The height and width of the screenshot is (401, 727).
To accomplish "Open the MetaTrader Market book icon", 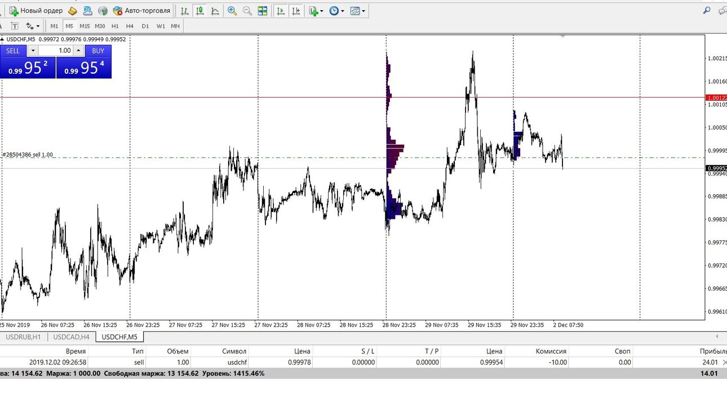I will click(x=73, y=11).
